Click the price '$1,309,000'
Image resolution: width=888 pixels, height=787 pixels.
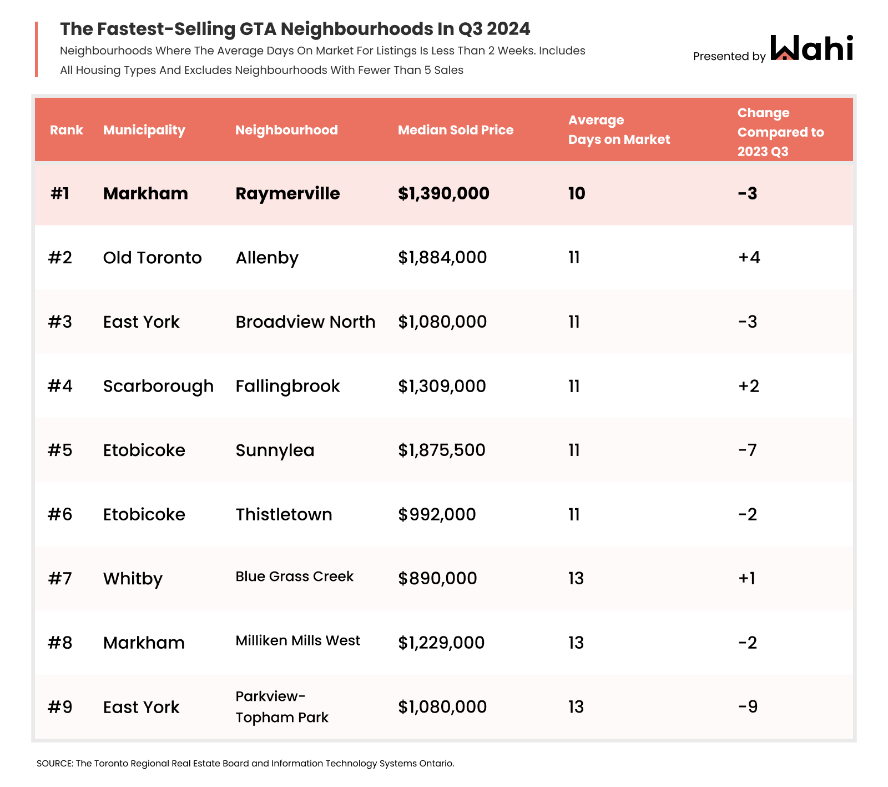click(x=442, y=386)
